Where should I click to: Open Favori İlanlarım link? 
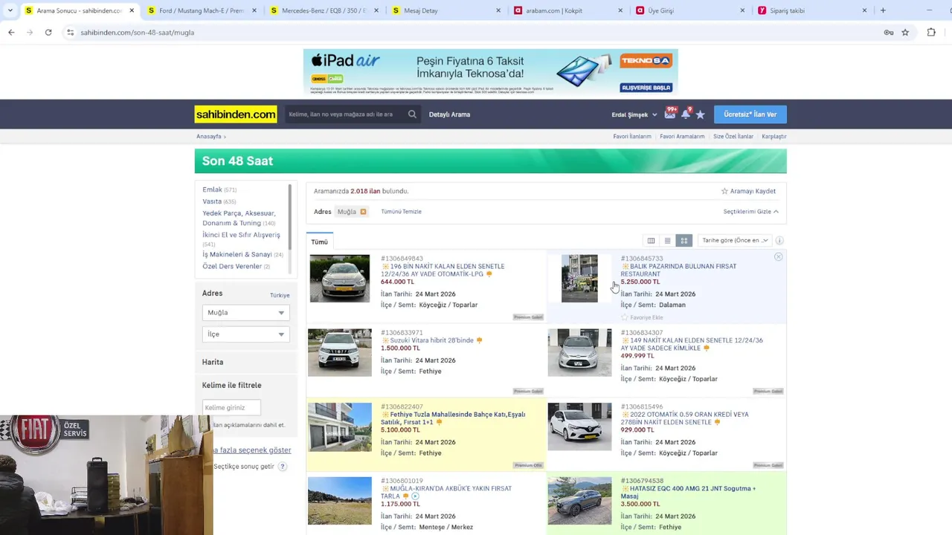coord(632,137)
